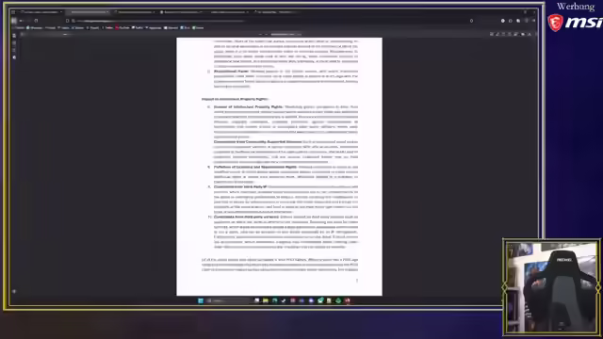Screen dimensions: 603x339
Task: Click the browser back arrow
Action: point(21,21)
